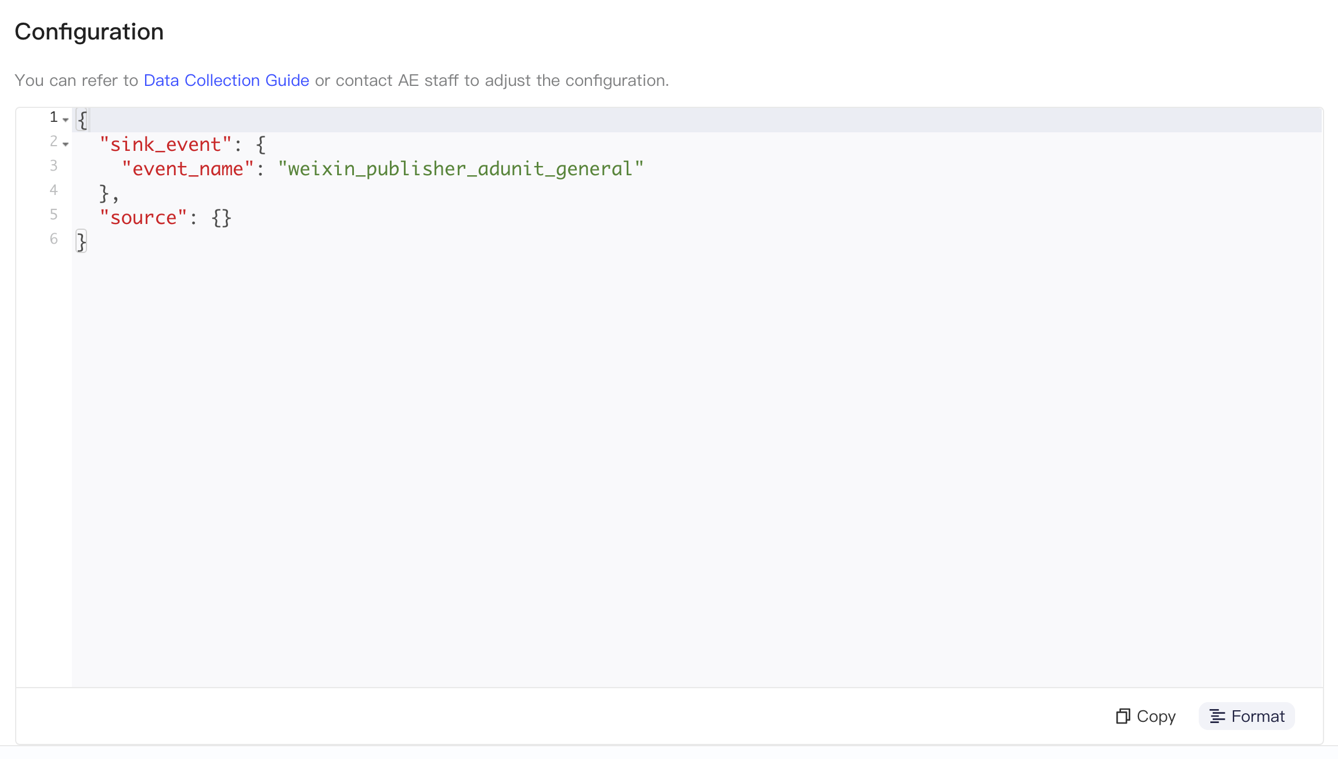Click the format lines icon

(x=1217, y=717)
